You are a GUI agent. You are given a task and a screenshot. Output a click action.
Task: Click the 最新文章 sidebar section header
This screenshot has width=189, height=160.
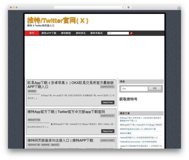click(x=141, y=113)
